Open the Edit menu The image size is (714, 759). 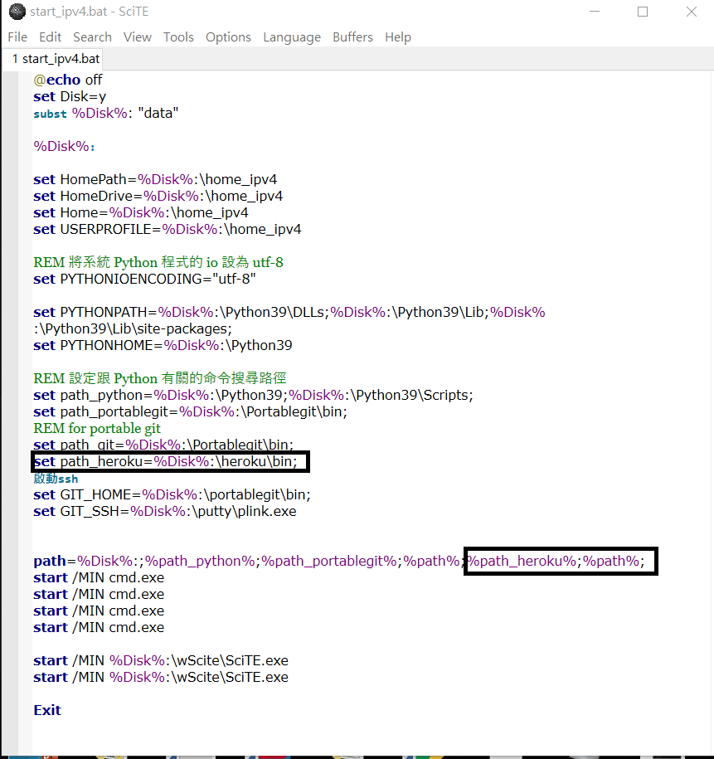[51, 37]
